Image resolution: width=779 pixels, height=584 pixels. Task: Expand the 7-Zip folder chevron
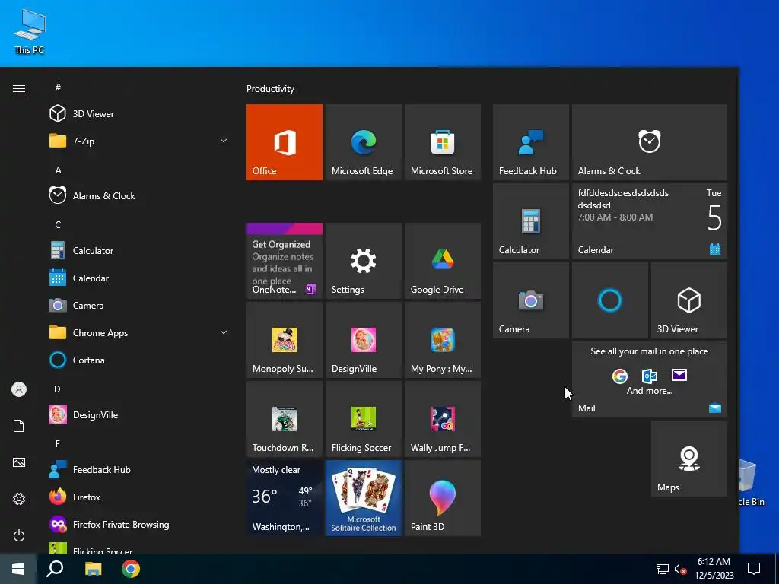(x=224, y=141)
